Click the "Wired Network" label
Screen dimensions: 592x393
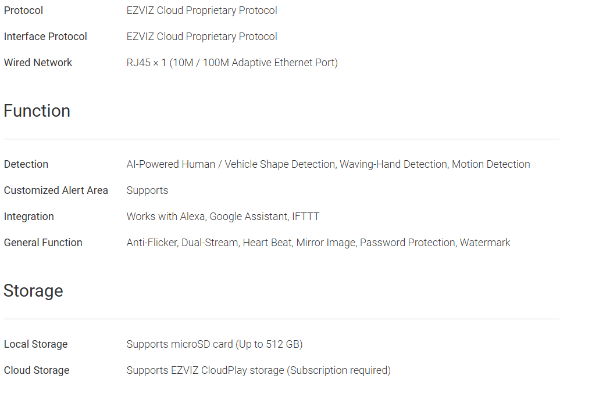click(x=38, y=63)
